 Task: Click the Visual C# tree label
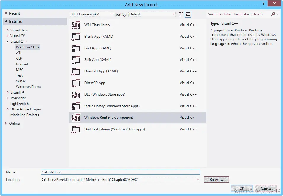click(17, 36)
